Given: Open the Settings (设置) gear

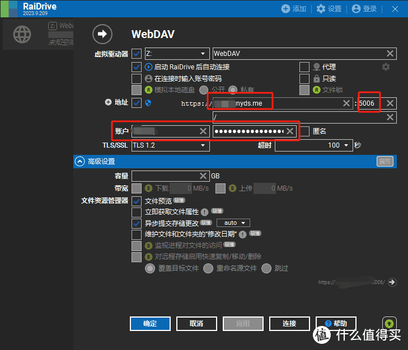Looking at the screenshot, I should [321, 8].
